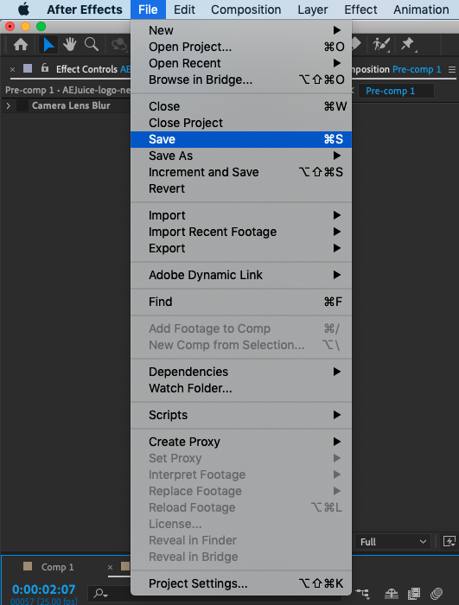Screen dimensions: 459x605
Task: Select the Hand tool
Action: pos(70,45)
